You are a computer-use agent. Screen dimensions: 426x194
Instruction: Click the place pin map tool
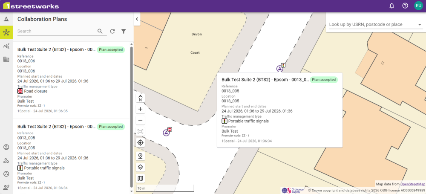(140, 156)
